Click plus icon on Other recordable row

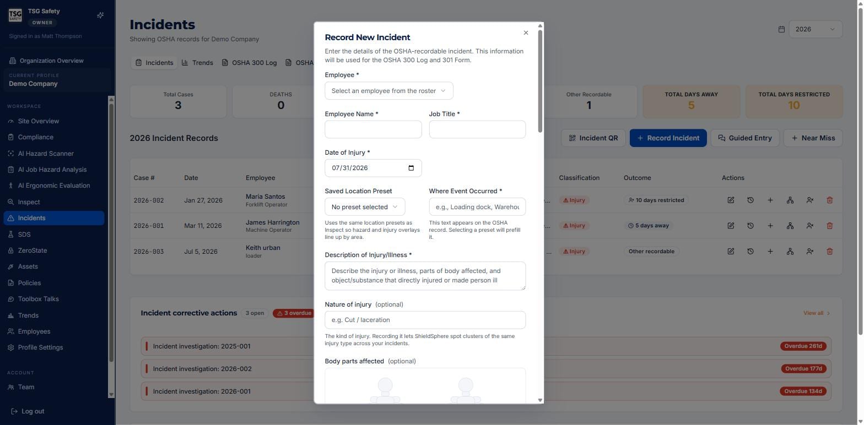pyautogui.click(x=770, y=252)
